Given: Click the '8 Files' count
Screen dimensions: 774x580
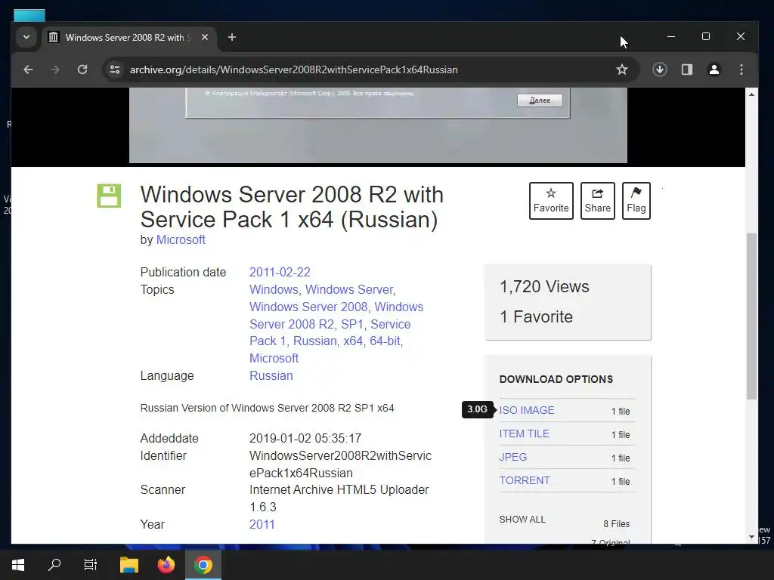Looking at the screenshot, I should click(x=617, y=524).
